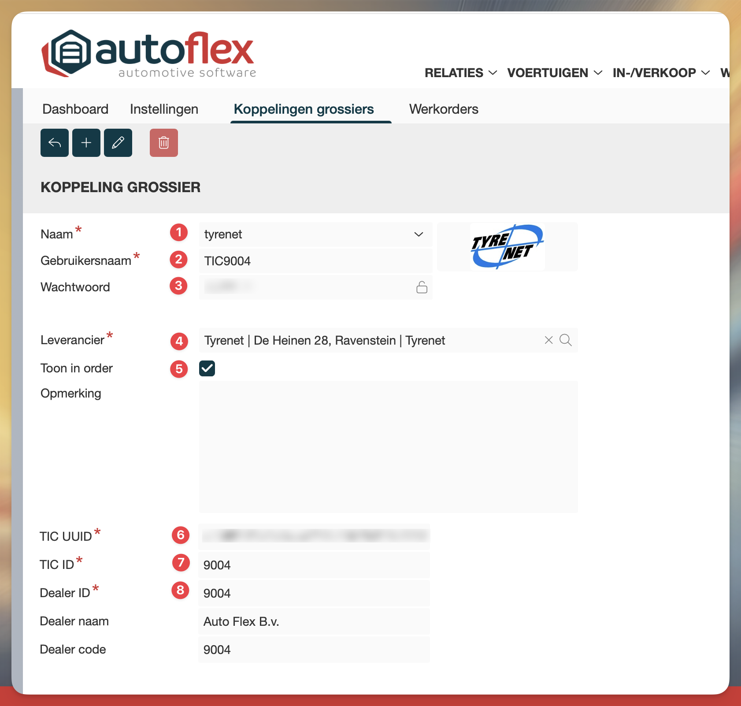This screenshot has height=706, width=741.
Task: Open Leverancier search with magnifier icon
Action: coord(566,340)
